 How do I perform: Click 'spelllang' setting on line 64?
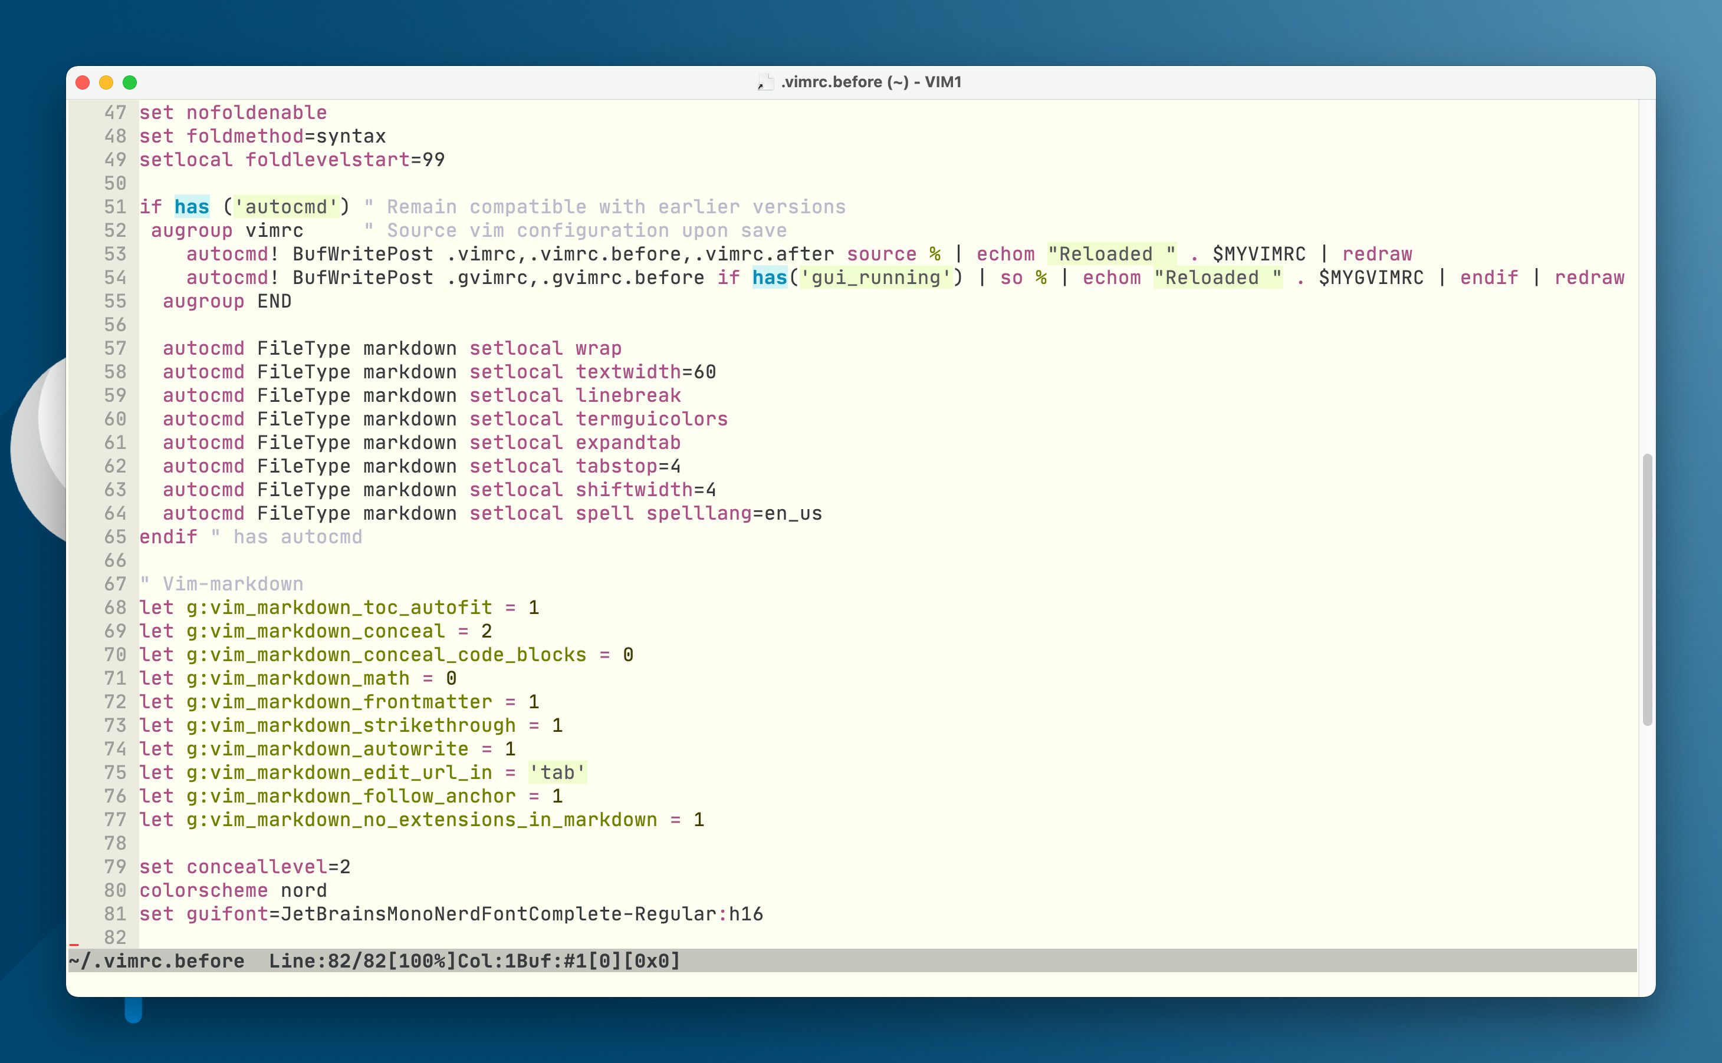698,513
